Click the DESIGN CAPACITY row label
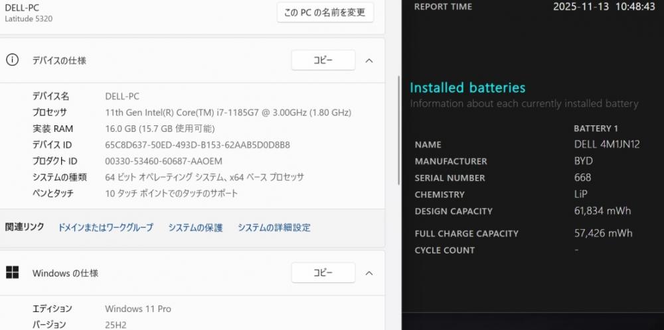Screen dimensions: 664x330 point(454,211)
